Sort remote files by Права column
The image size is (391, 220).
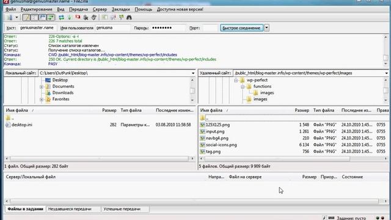pyautogui.click(x=382, y=110)
